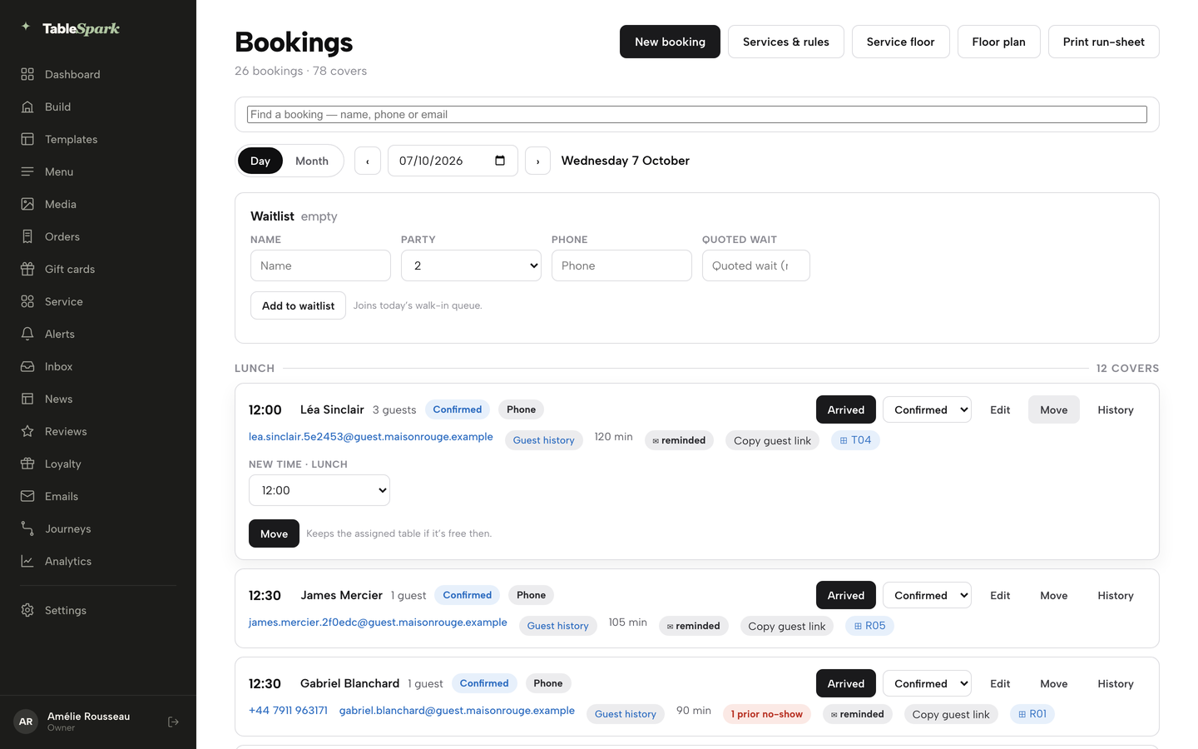This screenshot has height=749, width=1198.
Task: Click the Build storefront icon
Action: pos(27,107)
